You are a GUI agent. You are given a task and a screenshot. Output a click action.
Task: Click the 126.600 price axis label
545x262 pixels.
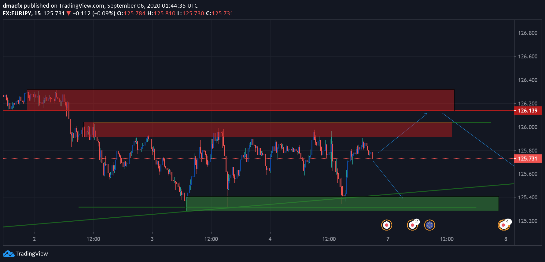528,57
